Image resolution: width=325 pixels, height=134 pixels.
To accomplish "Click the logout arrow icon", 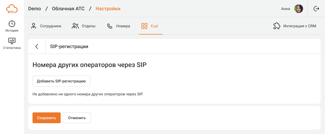I will pyautogui.click(x=316, y=9).
